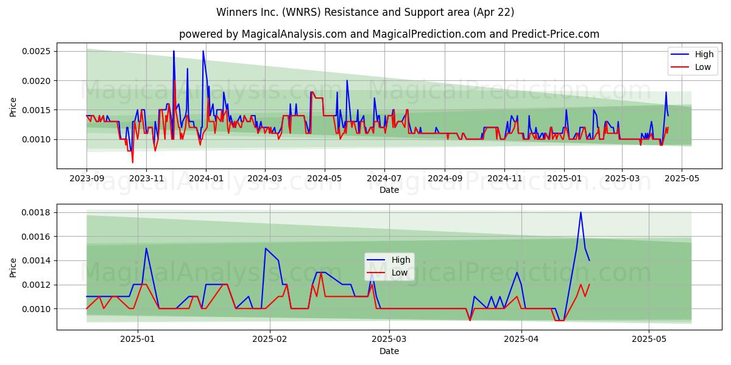Click the 0.0025 High spike near 2024-01 in top chart
The width and height of the screenshot is (731, 365).
[203, 51]
